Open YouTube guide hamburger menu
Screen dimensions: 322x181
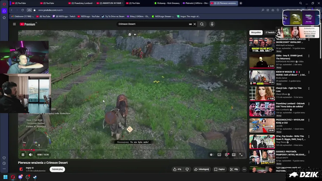tap(14, 24)
